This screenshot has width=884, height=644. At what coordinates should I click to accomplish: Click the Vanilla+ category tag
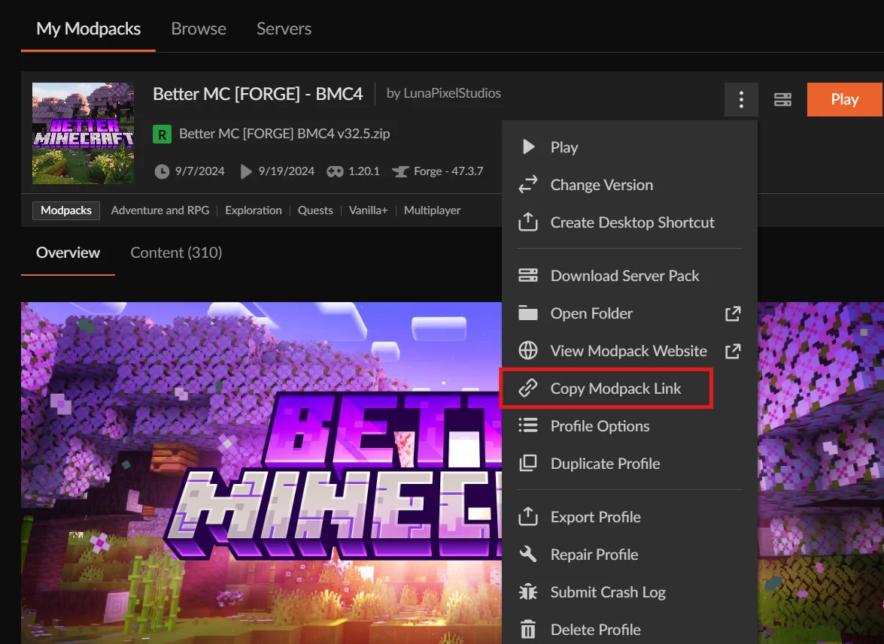tap(368, 210)
